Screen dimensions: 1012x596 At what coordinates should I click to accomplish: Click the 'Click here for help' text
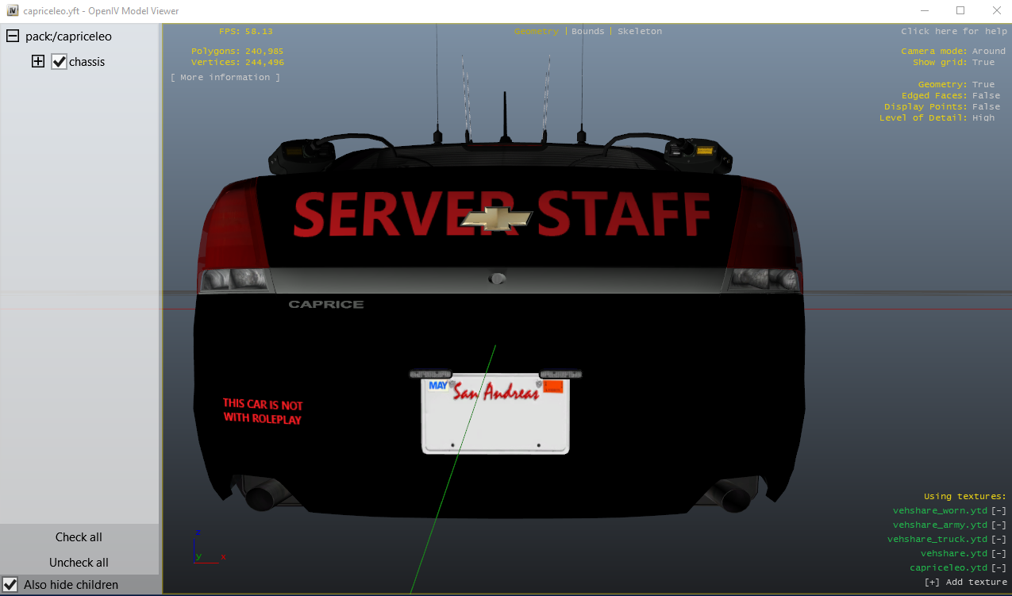pyautogui.click(x=953, y=31)
